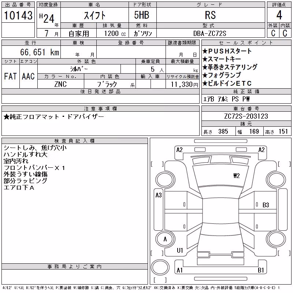This screenshot has height=293, width=293.
Task: Click W2 mark on the windshield diagram
Action: 236,176
